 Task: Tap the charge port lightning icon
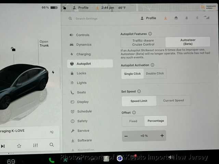tap(53, 72)
